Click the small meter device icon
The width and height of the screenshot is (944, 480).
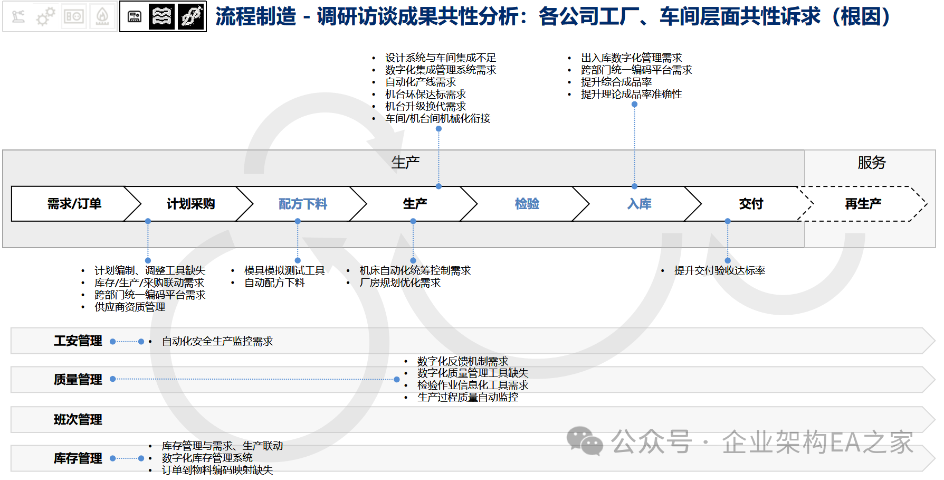tap(135, 17)
